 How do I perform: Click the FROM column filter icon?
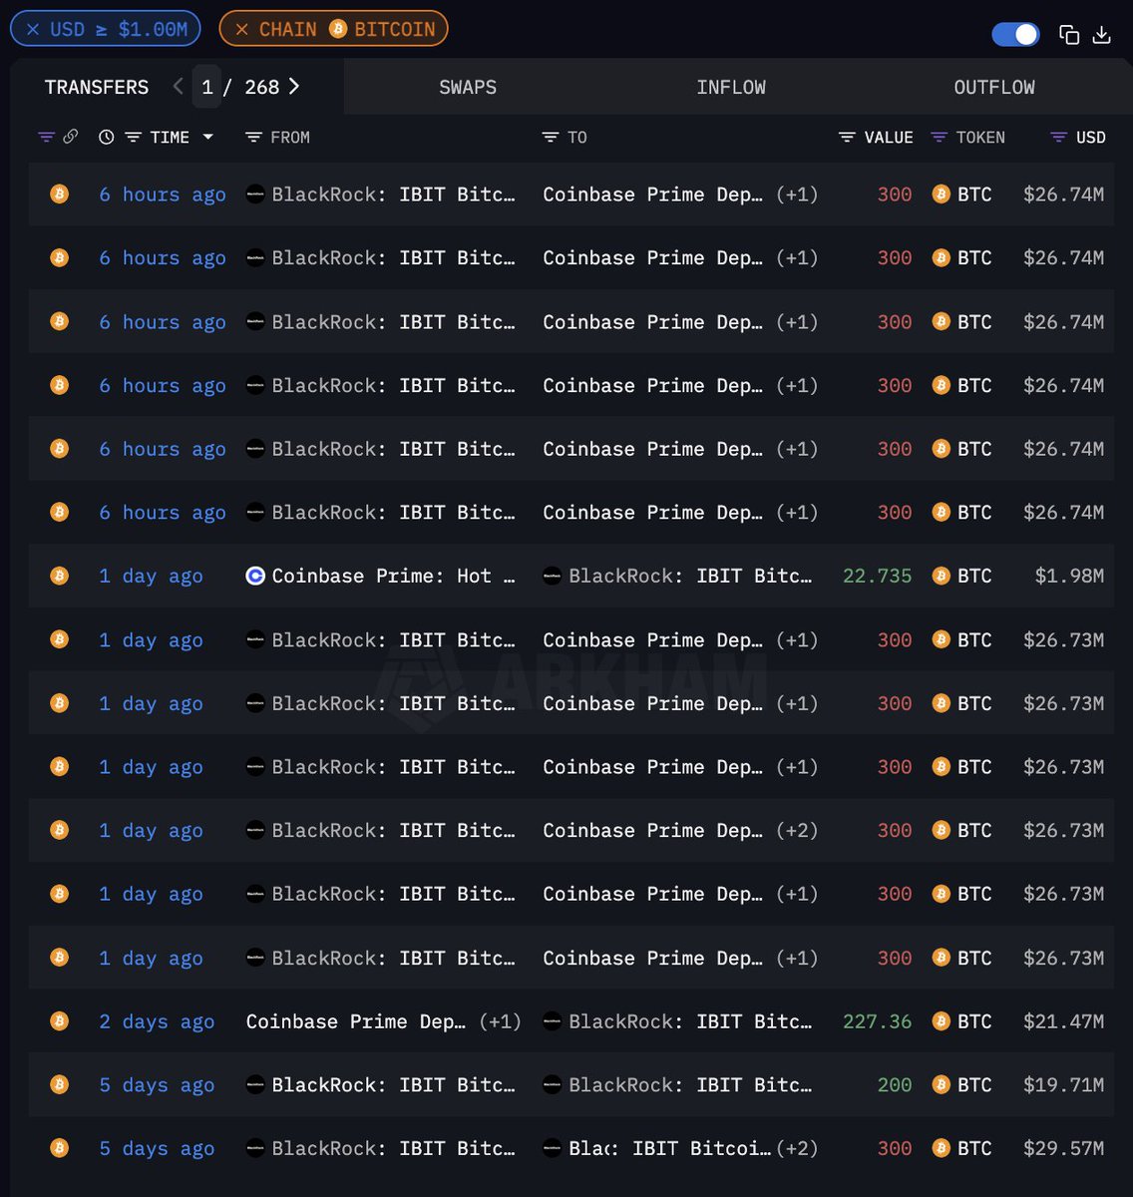pos(252,137)
